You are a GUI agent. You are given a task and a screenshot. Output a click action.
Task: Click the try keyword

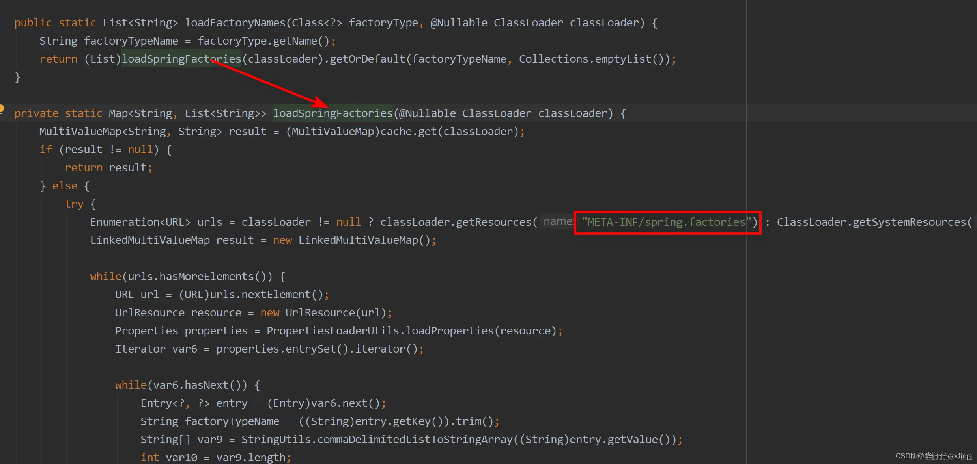(74, 204)
